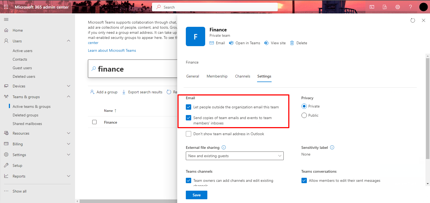Screen dimensions: 430x203
Task: Open the app launcher waffle icon
Action: (6, 7)
